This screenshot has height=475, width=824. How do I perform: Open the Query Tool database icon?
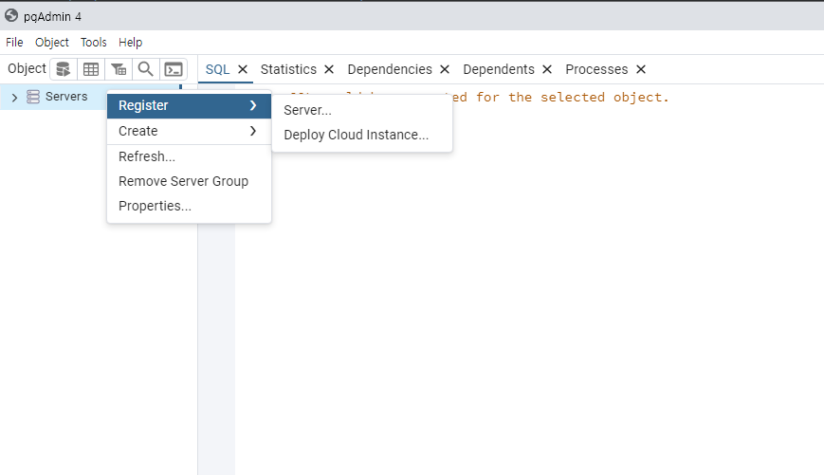(64, 69)
